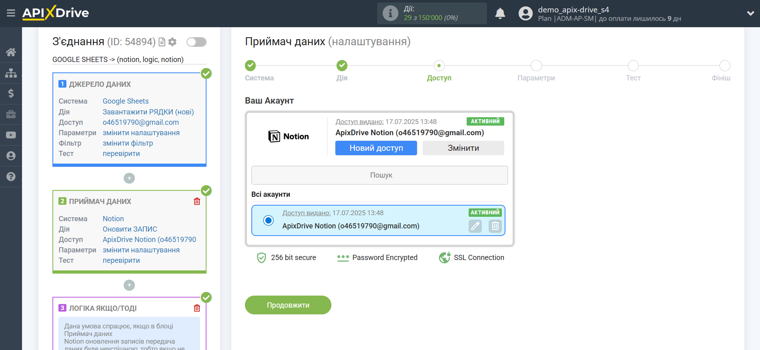Click the notifications bell icon
Viewport: 760px width, 350px height.
tap(500, 14)
